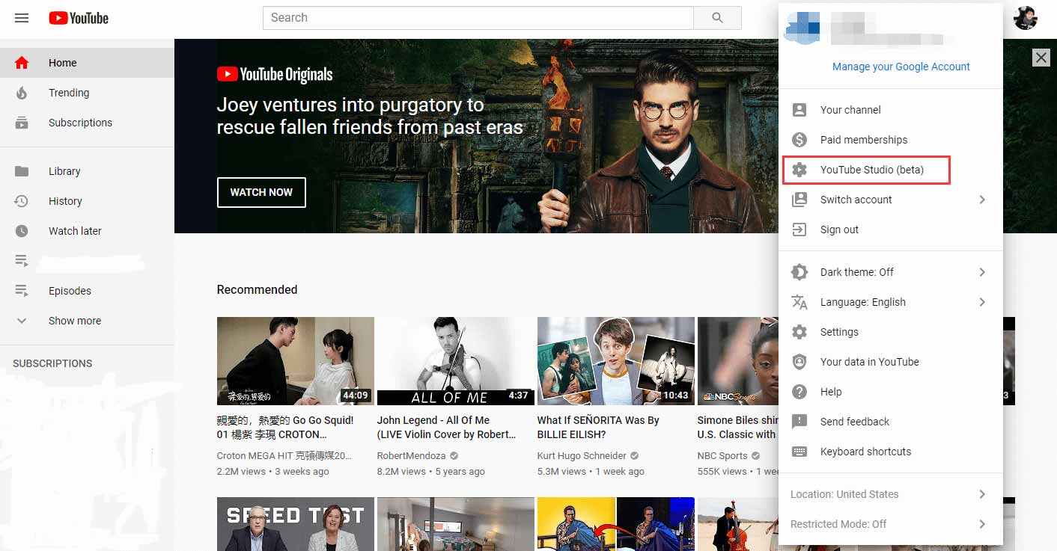Open What If SEÑORITA Was By BILLIE EILISH title
This screenshot has height=551, width=1057.
598,427
